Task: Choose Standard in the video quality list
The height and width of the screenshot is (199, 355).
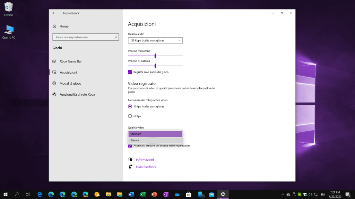Action: pos(155,134)
